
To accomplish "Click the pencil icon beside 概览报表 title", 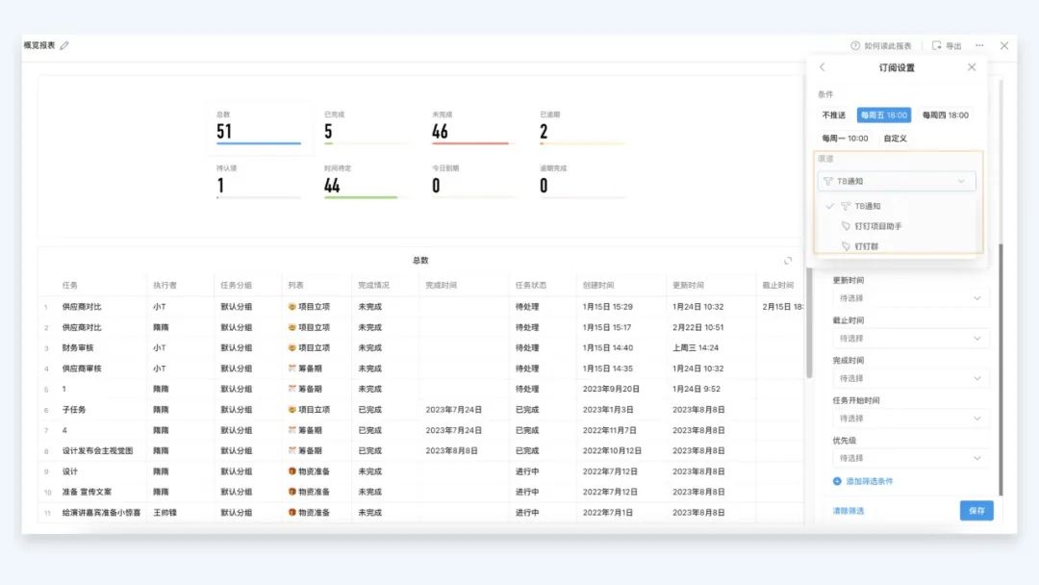I will [64, 46].
